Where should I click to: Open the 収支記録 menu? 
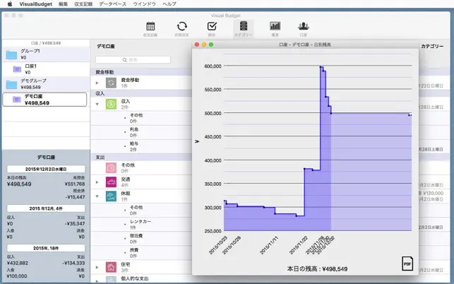[83, 4]
